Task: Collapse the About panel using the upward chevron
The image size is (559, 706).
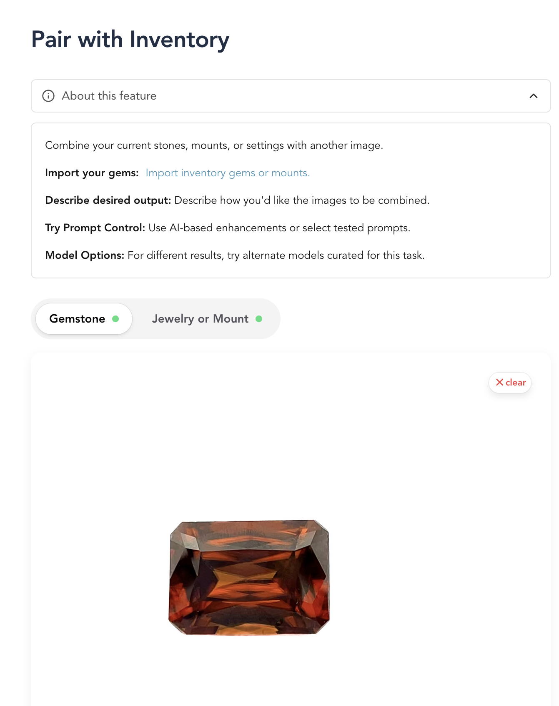Action: (534, 95)
